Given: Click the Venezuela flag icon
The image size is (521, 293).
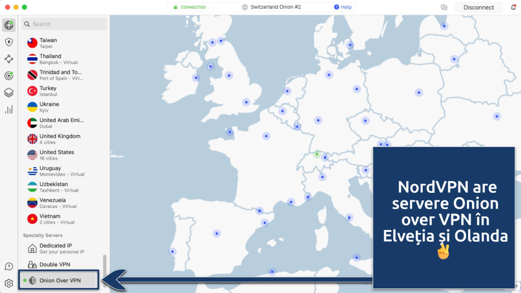Looking at the screenshot, I should point(32,202).
